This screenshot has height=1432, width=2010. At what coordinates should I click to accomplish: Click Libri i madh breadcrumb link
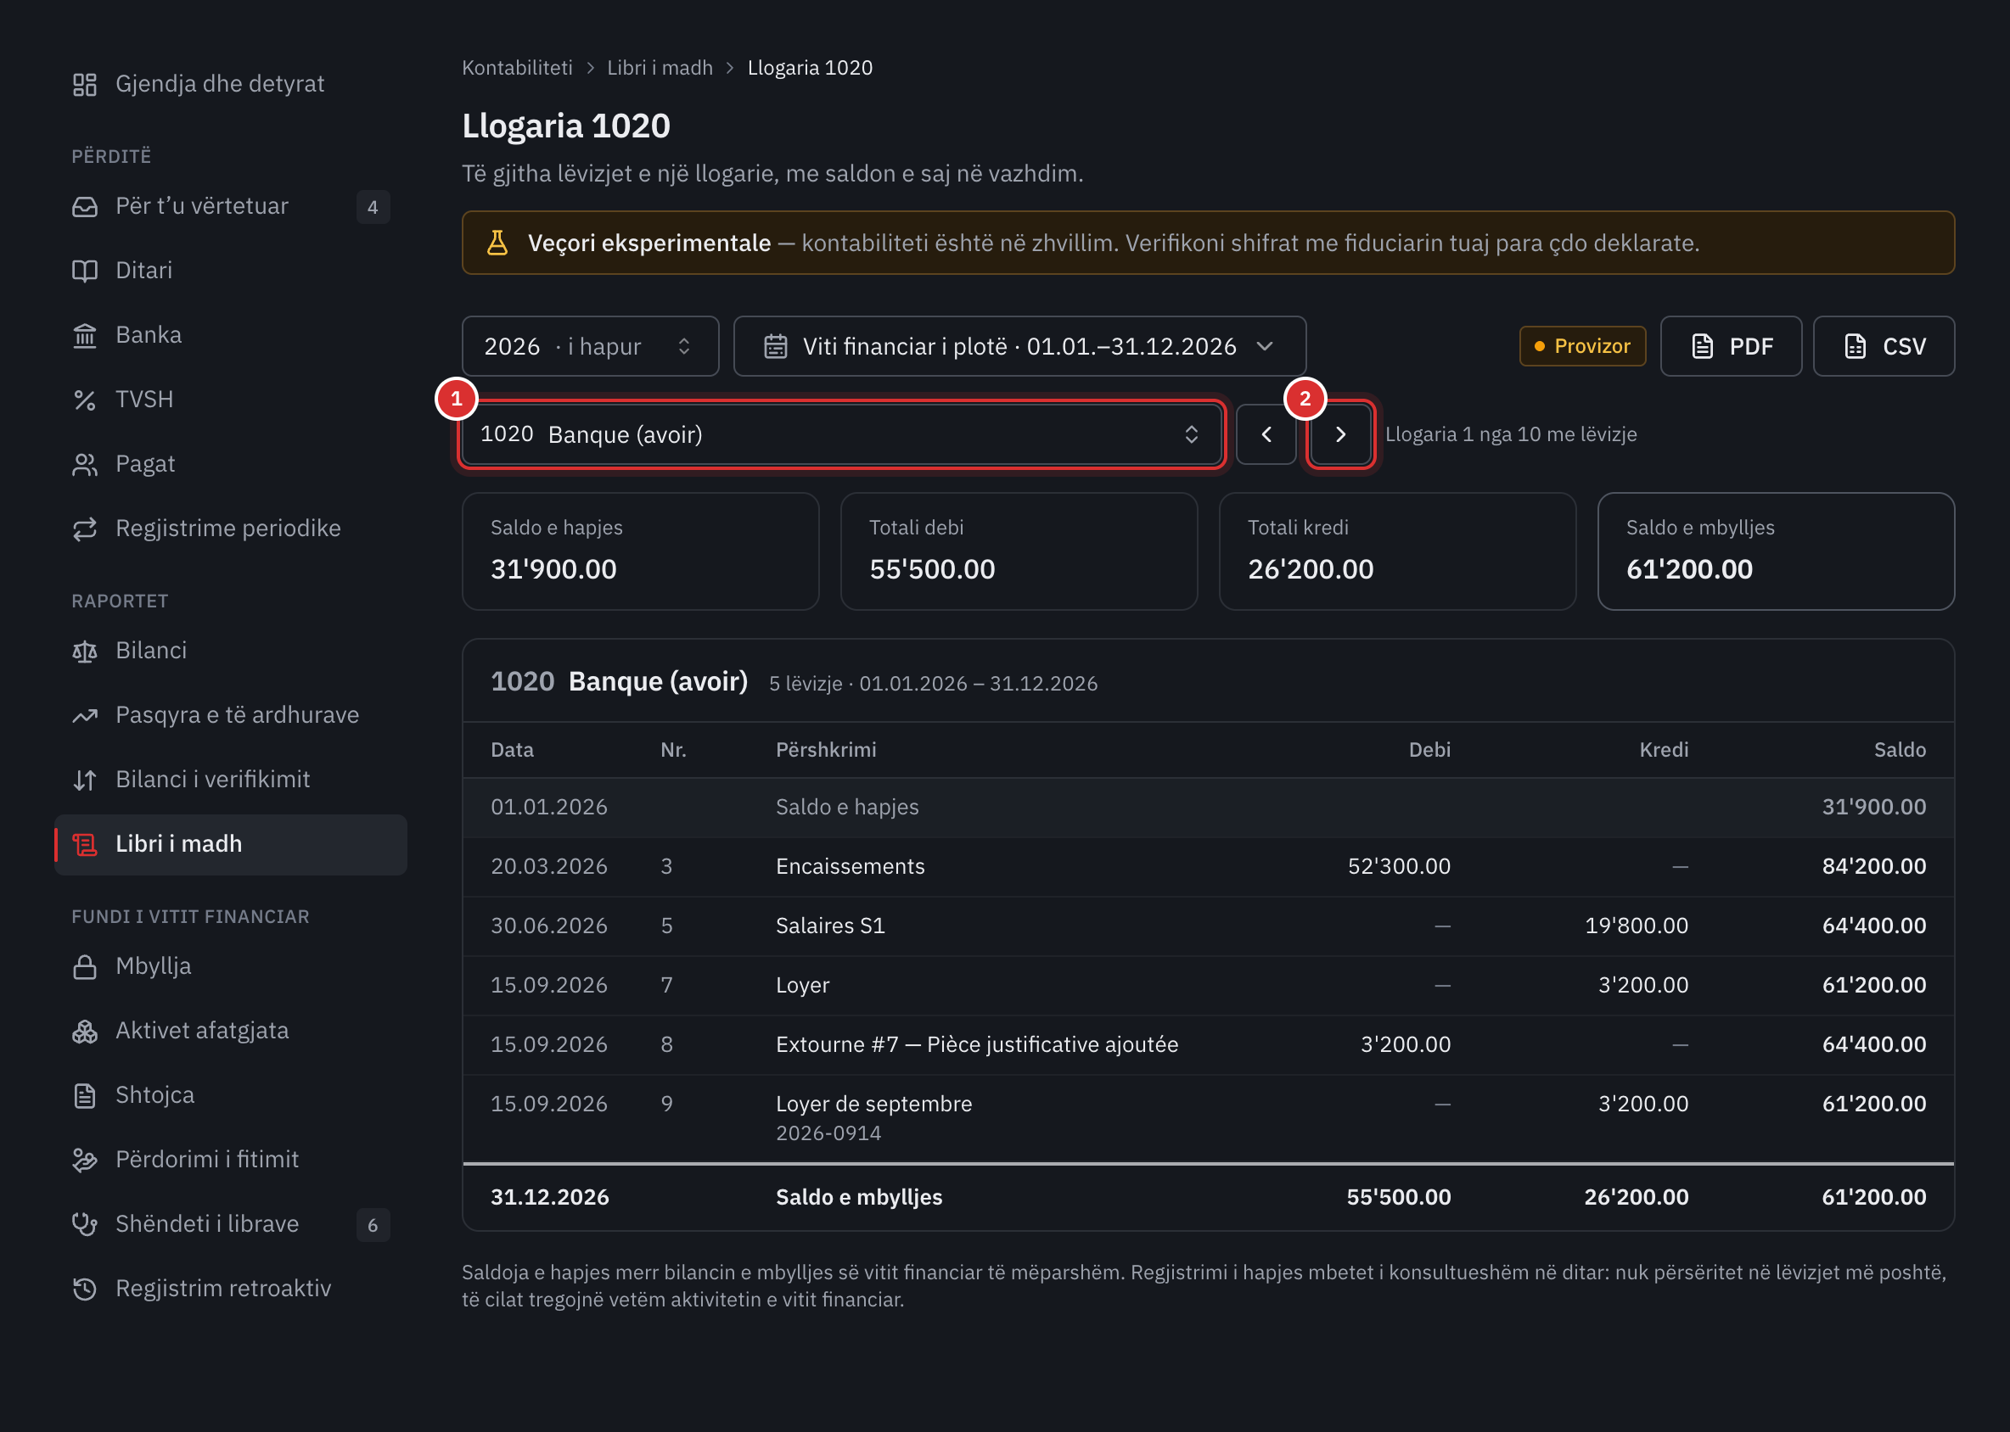click(660, 68)
